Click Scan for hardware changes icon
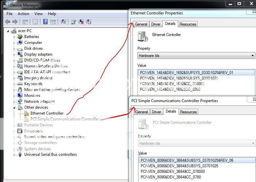 pyautogui.click(x=63, y=22)
